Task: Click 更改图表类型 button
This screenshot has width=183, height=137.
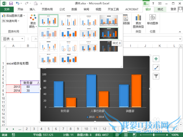Action: click(x=138, y=21)
